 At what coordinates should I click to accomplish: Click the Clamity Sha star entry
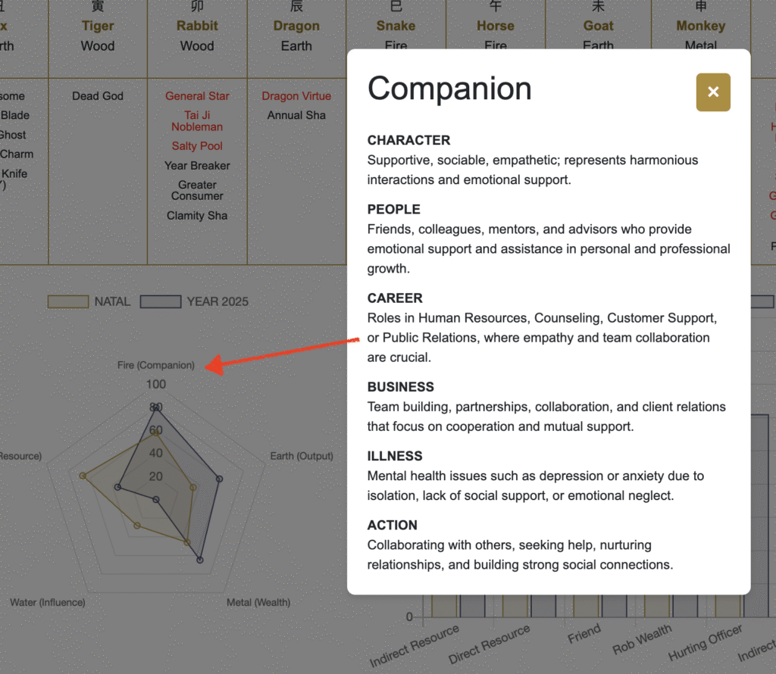(x=197, y=216)
